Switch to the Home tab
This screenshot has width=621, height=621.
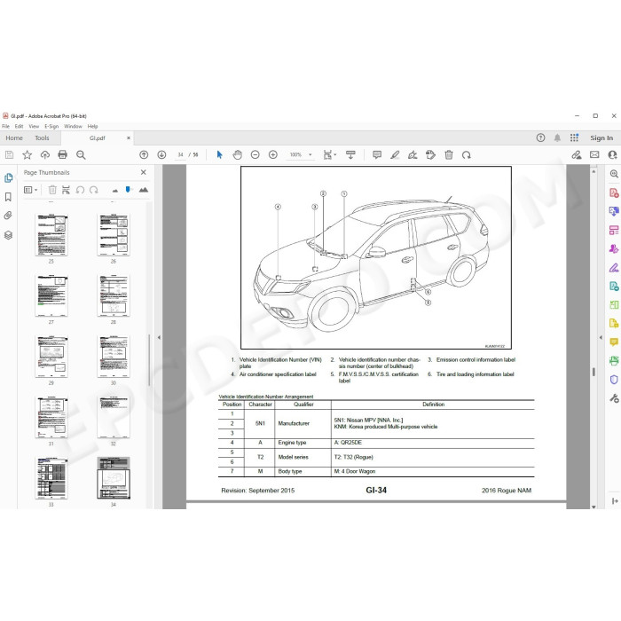[14, 138]
